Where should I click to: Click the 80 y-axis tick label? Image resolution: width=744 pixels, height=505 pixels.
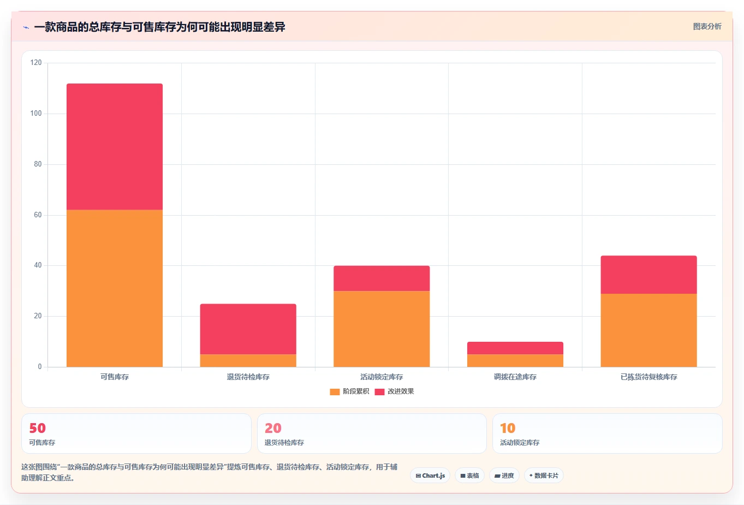coord(38,164)
